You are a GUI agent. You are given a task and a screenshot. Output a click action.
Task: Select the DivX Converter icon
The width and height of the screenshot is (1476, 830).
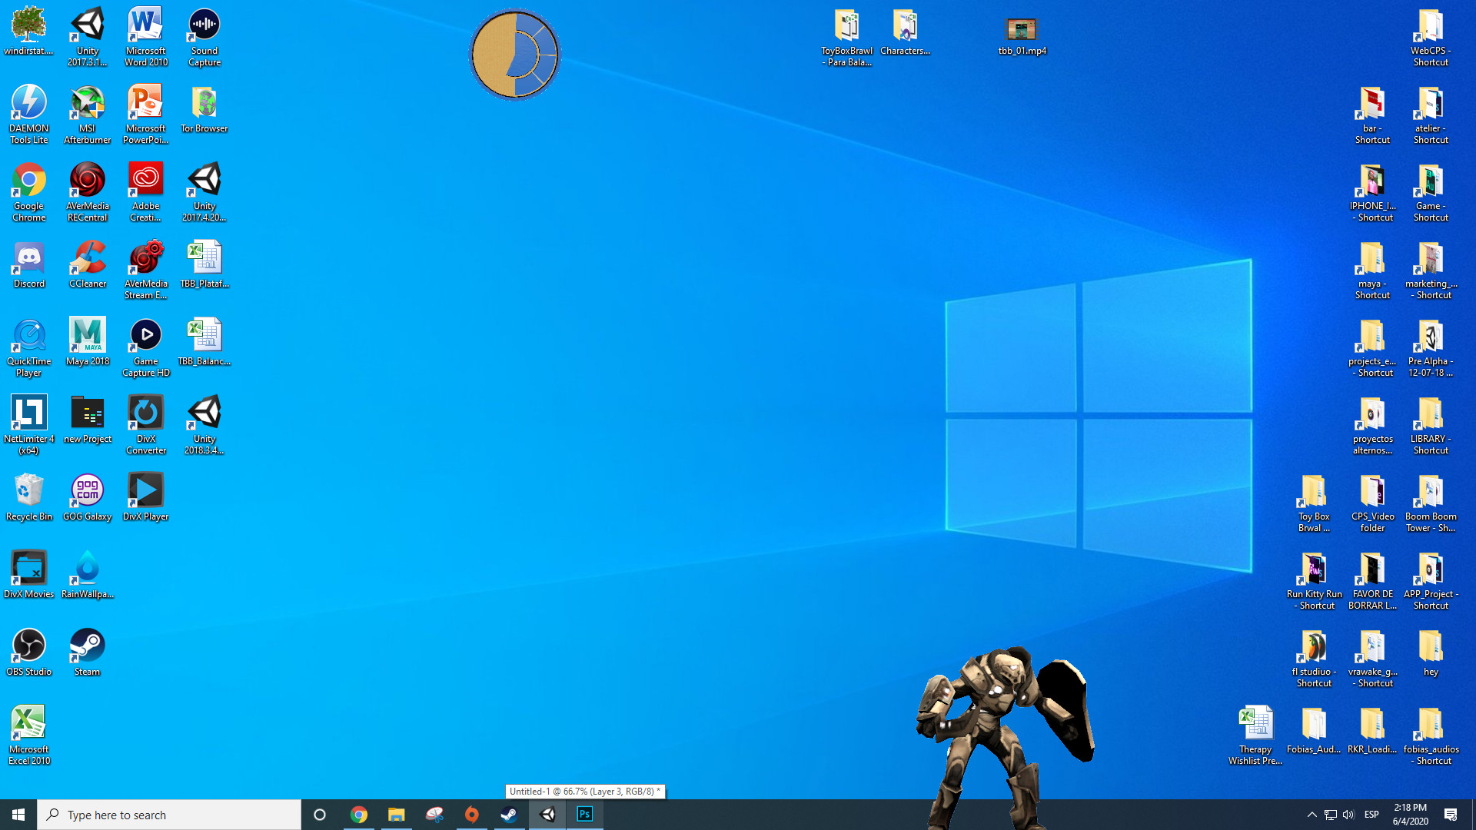pos(146,424)
